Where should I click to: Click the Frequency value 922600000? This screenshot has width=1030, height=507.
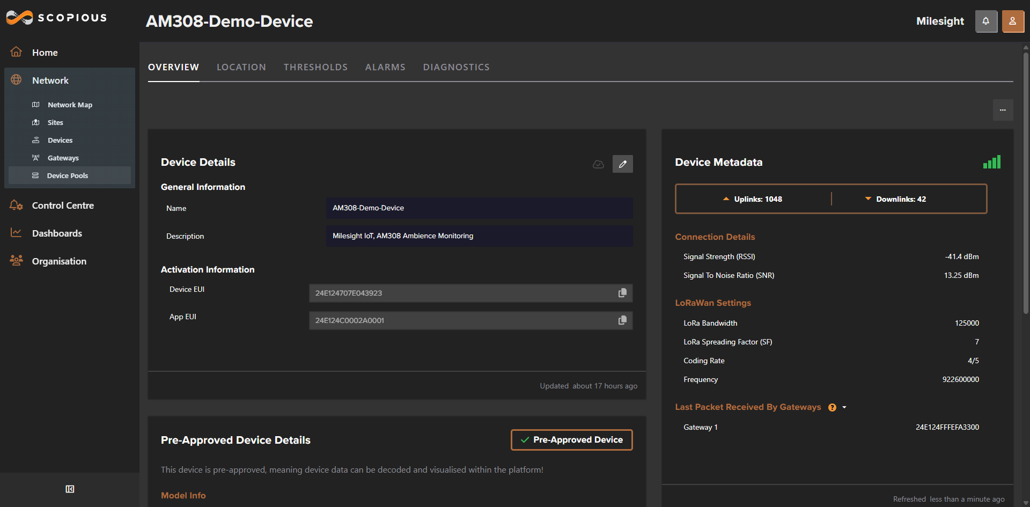click(x=961, y=379)
